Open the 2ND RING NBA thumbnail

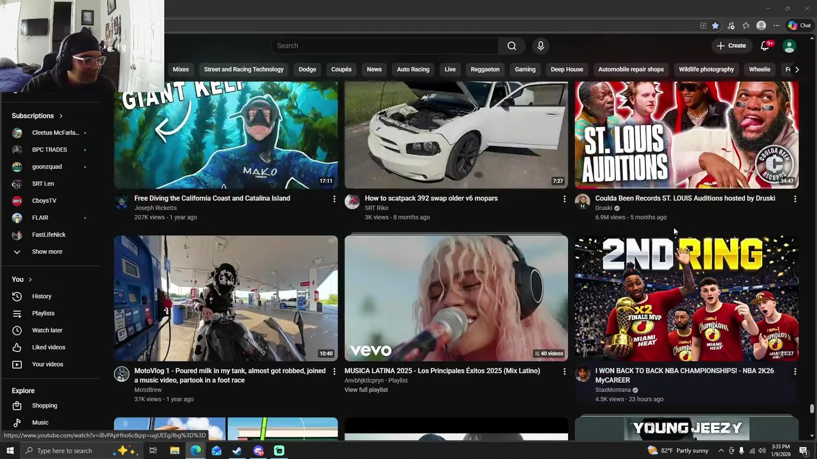pyautogui.click(x=686, y=298)
